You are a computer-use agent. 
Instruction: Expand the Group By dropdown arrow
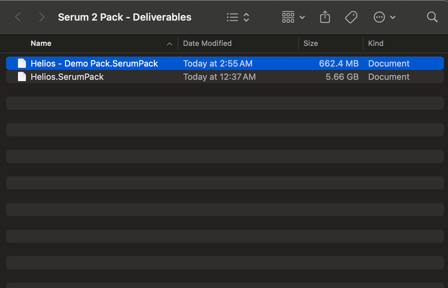coord(302,17)
